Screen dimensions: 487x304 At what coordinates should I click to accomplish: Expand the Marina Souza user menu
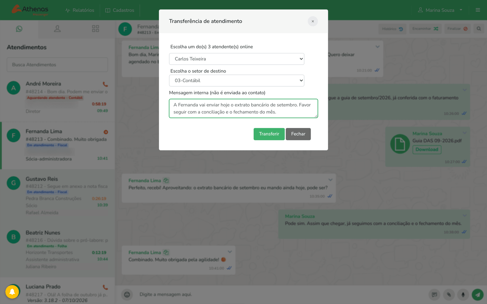(440, 10)
